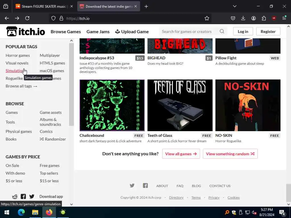Open the Firefox application menu

pyautogui.click(x=284, y=18)
